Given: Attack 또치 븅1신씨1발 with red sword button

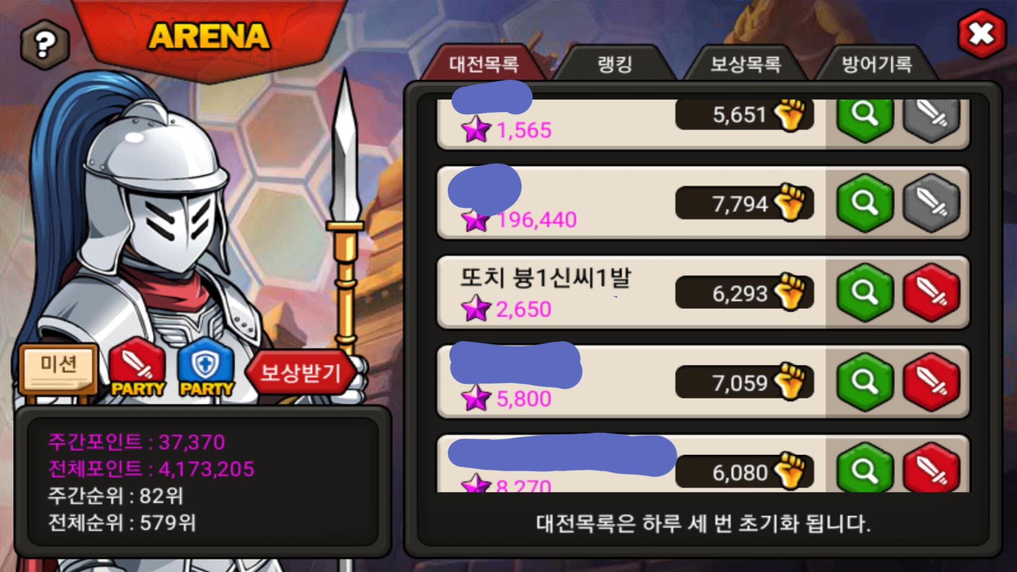Looking at the screenshot, I should pos(931,292).
